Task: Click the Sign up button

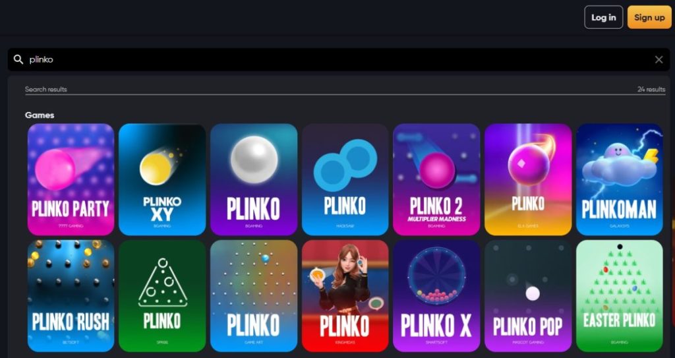Action: 649,17
